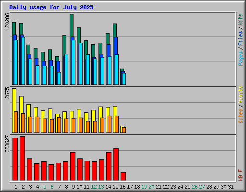
Task: Select green weekend day label 19
Action: click(144, 187)
